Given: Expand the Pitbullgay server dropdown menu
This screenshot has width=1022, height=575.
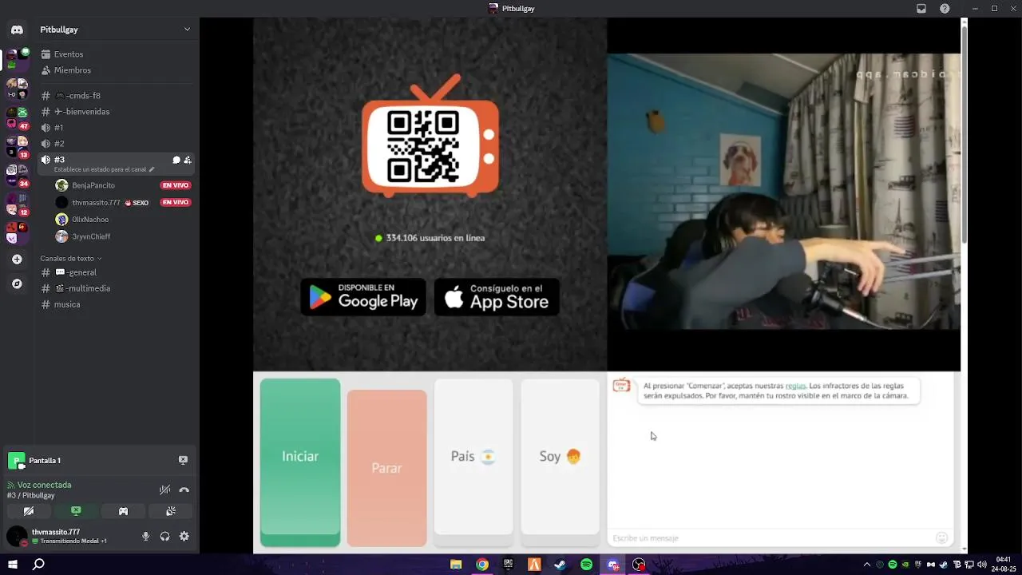Looking at the screenshot, I should (x=187, y=30).
